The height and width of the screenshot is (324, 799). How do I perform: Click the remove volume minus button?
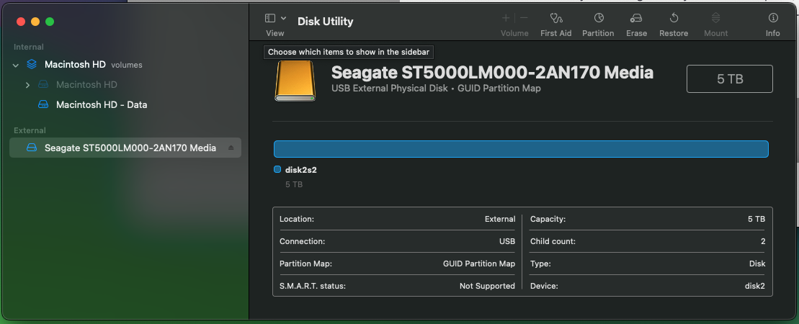(x=524, y=18)
